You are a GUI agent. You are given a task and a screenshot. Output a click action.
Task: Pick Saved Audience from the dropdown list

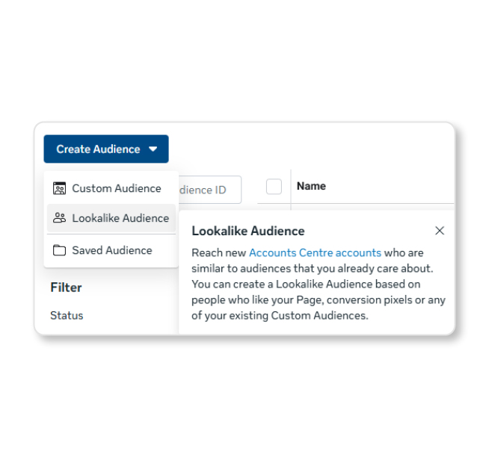coord(111,250)
